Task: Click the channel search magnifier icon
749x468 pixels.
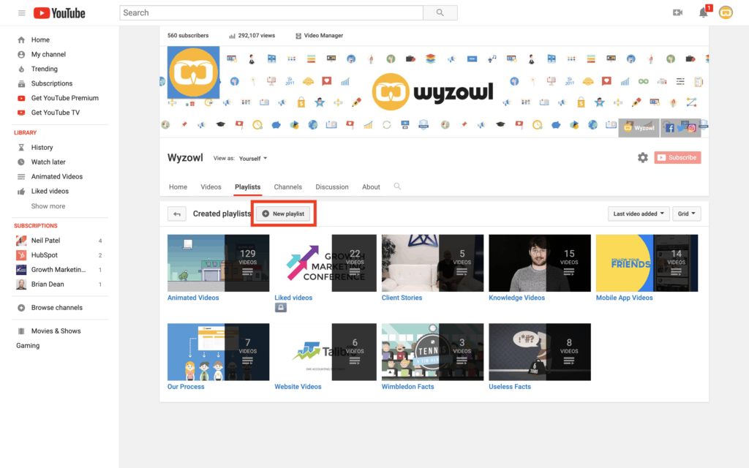Action: [x=397, y=186]
